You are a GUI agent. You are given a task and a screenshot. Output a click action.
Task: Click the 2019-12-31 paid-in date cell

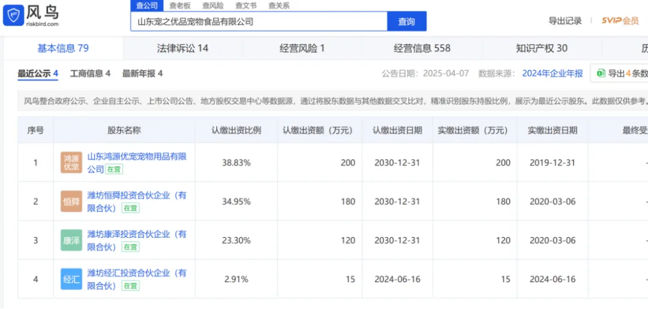pos(553,162)
